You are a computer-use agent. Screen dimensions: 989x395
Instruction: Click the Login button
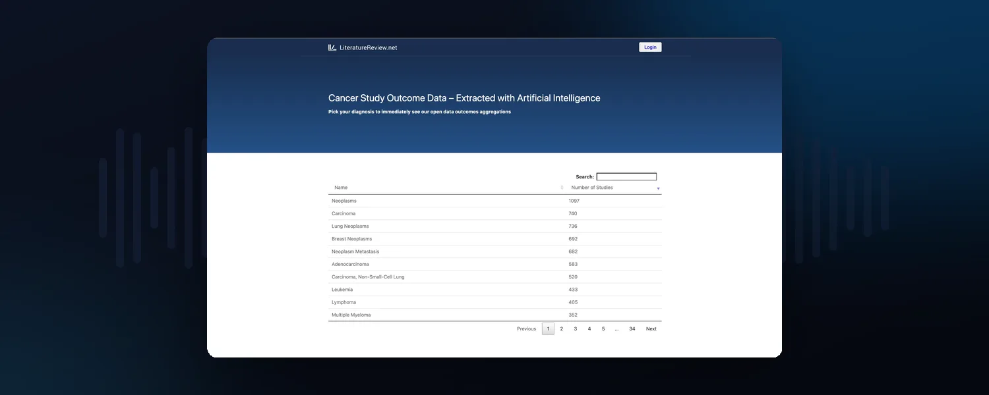(x=650, y=47)
